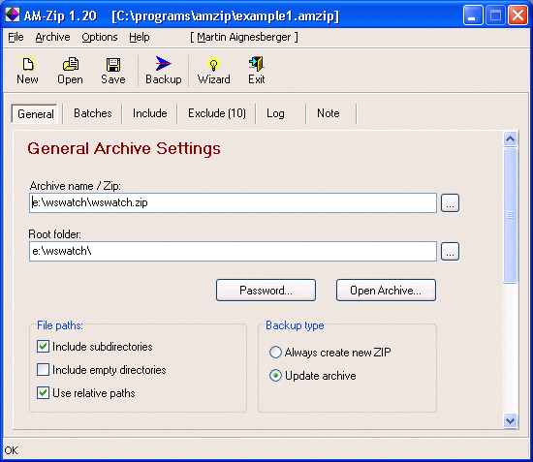Click the Open Archive... button

386,291
